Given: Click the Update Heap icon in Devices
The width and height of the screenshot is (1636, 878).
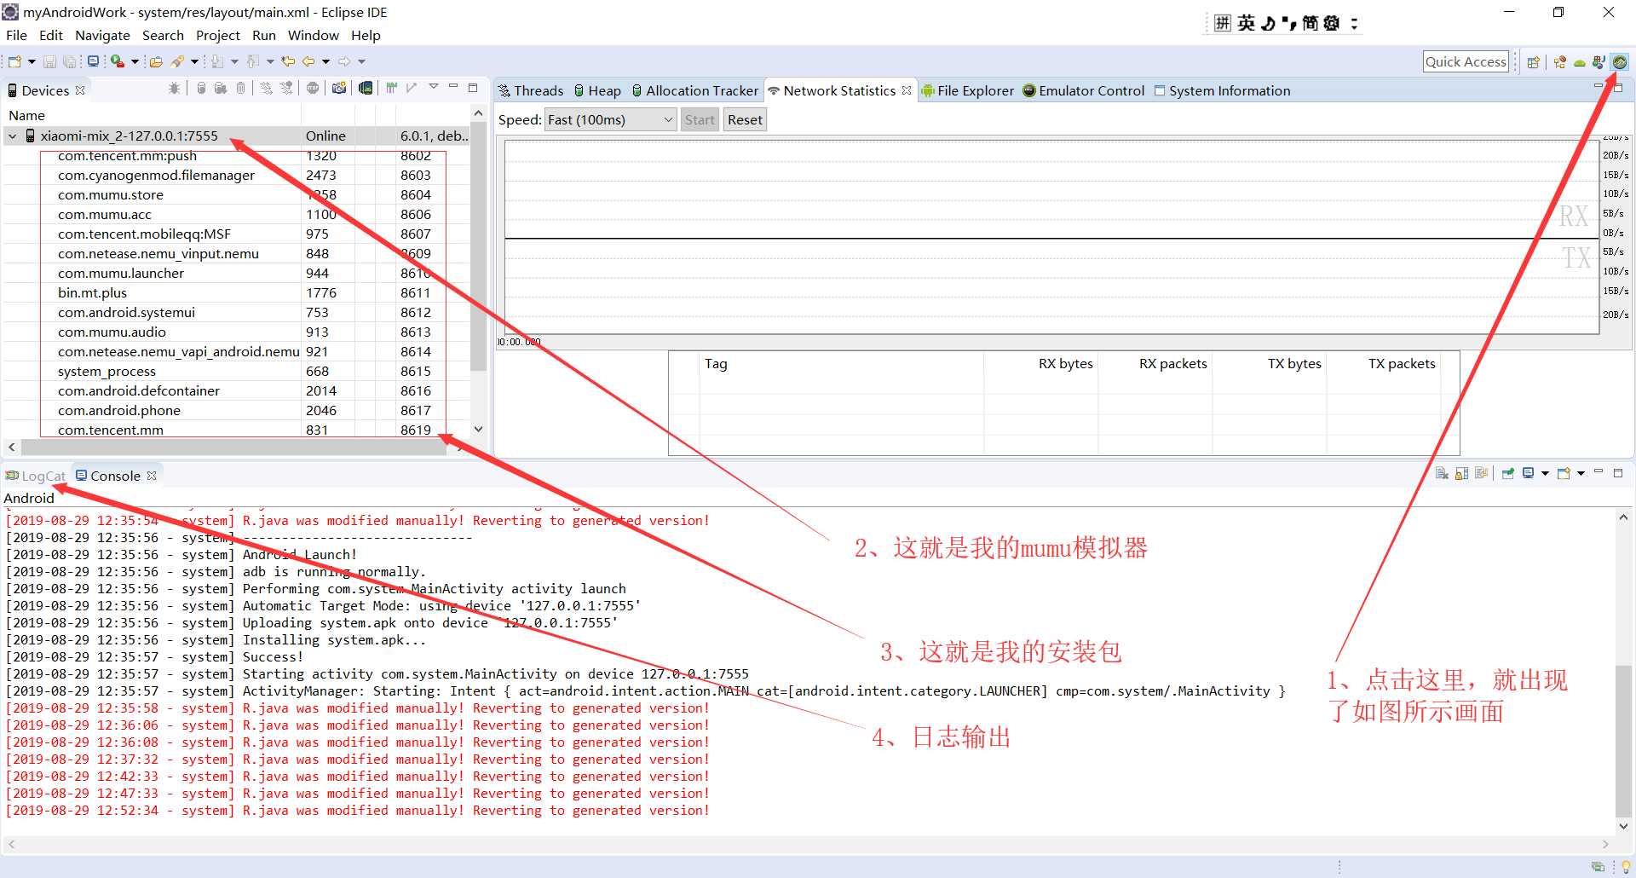Looking at the screenshot, I should [x=201, y=89].
